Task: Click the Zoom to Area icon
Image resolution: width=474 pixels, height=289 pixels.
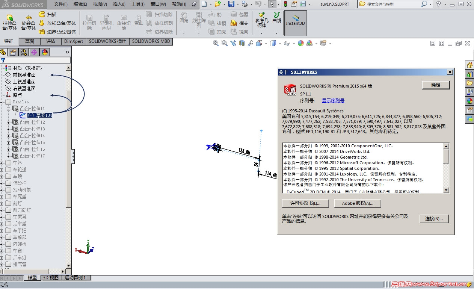Action: [x=225, y=44]
